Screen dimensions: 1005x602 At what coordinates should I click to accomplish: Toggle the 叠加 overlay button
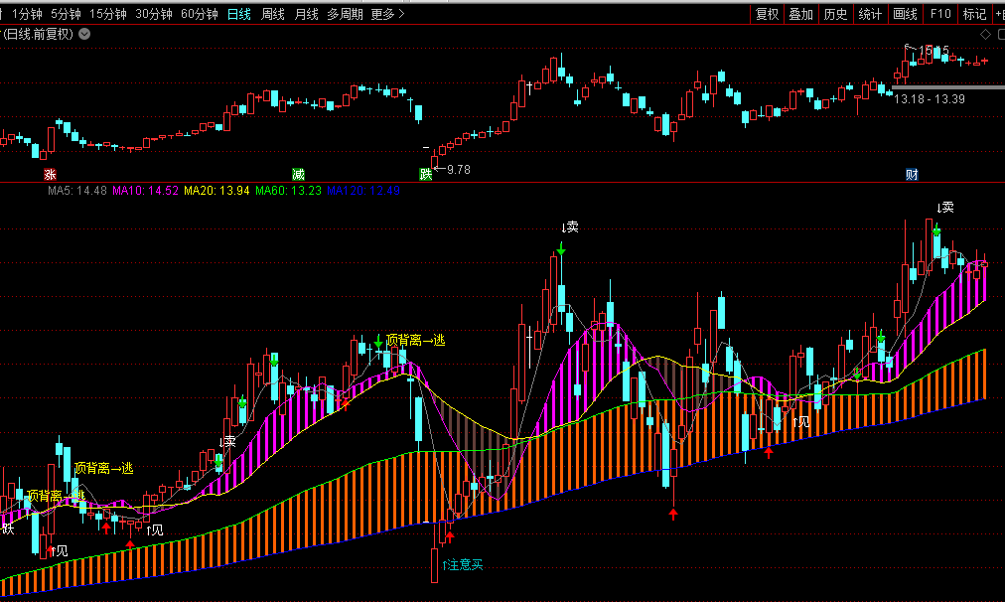[x=800, y=14]
